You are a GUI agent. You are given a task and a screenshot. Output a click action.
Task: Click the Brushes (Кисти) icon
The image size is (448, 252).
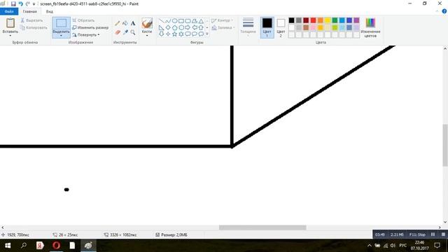click(x=147, y=23)
